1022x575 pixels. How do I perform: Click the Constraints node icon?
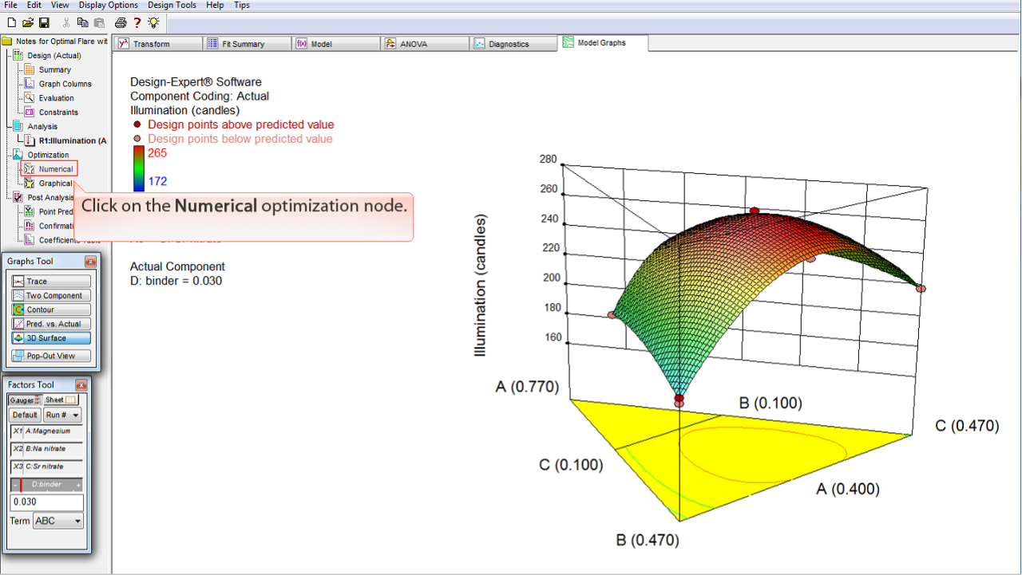(x=30, y=112)
